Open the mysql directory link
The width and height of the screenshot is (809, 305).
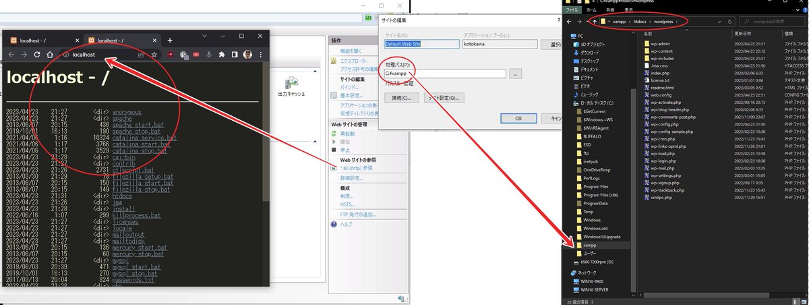(121, 261)
